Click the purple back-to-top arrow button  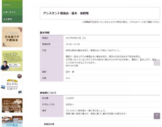[x=157, y=116]
